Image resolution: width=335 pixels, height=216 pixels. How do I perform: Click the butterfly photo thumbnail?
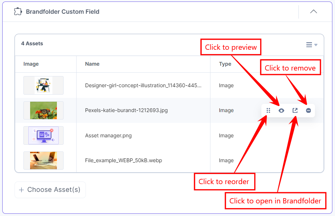pos(43,110)
